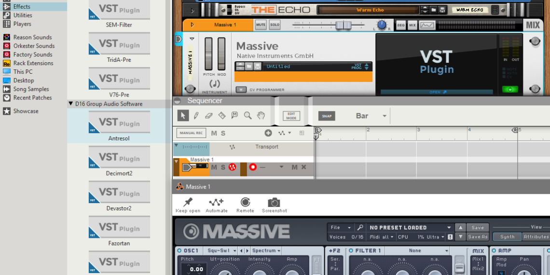Open Filter 1 type None dropdown
This screenshot has height=275, width=550.
pyautogui.click(x=417, y=250)
